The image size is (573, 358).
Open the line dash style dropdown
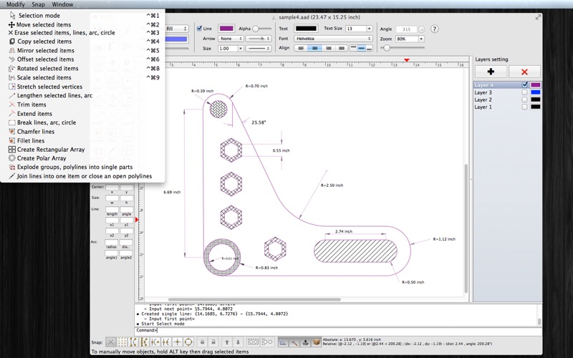(259, 48)
